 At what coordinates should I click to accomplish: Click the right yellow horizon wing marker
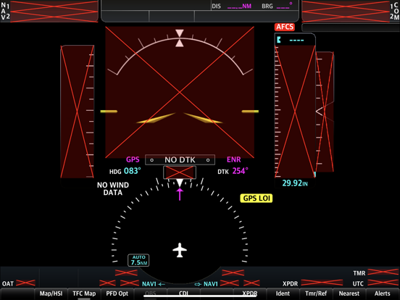coord(250,112)
